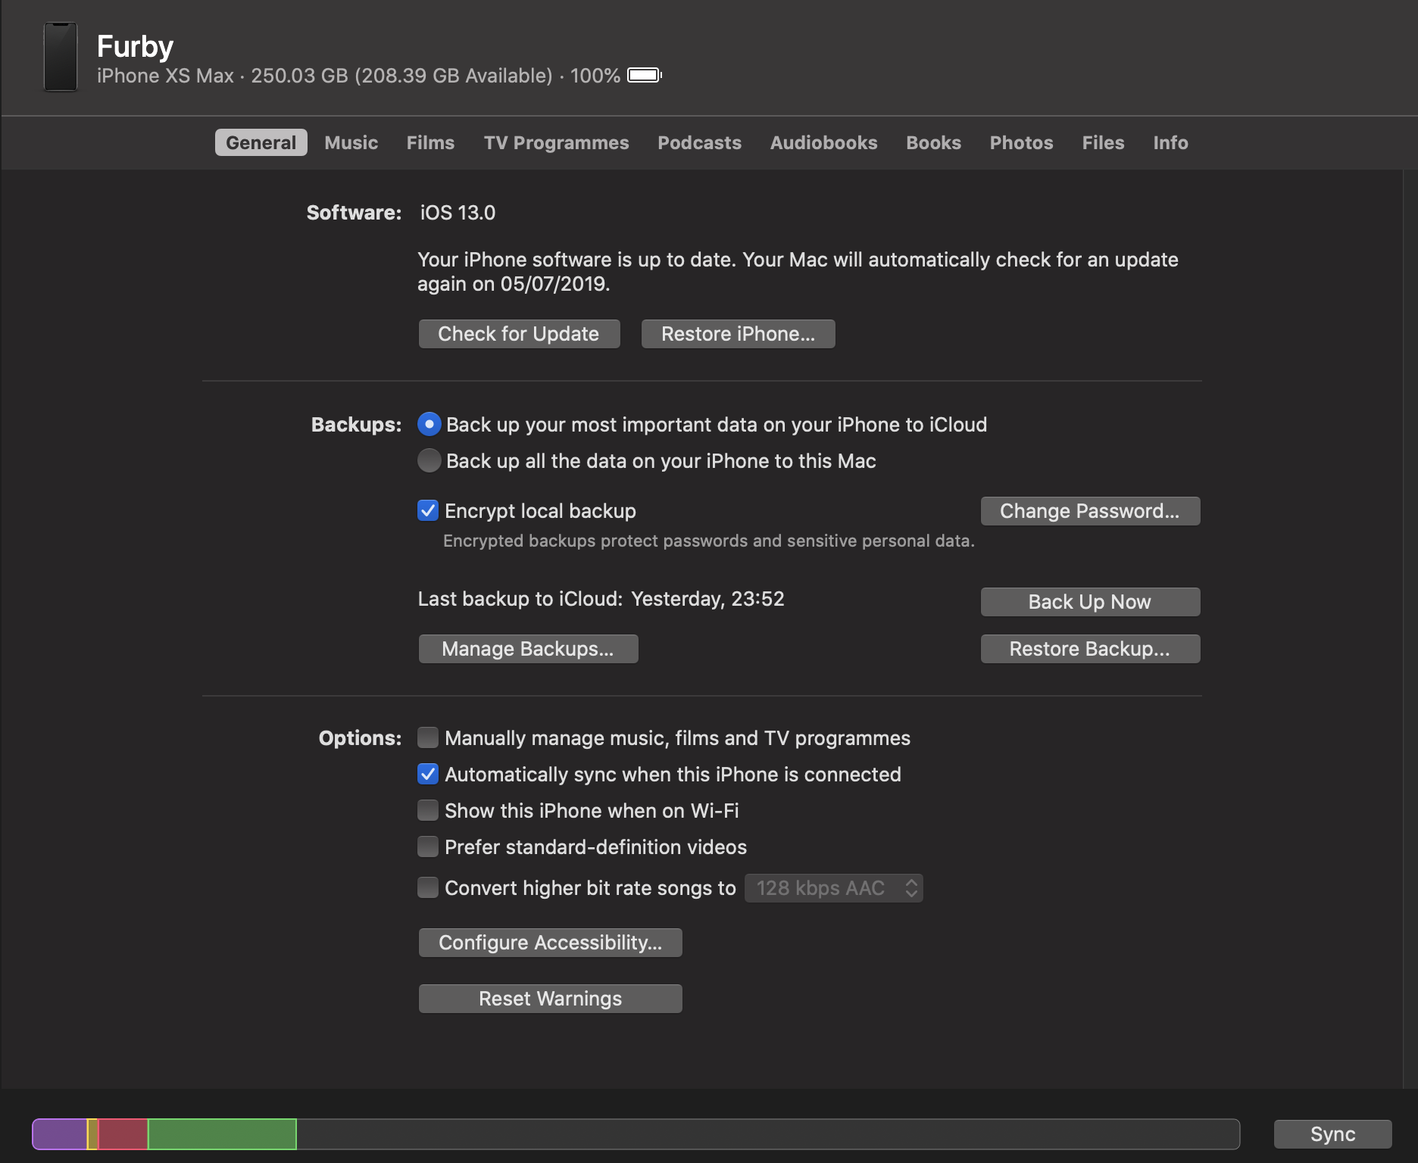
Task: Open the Books tab
Action: pos(933,142)
